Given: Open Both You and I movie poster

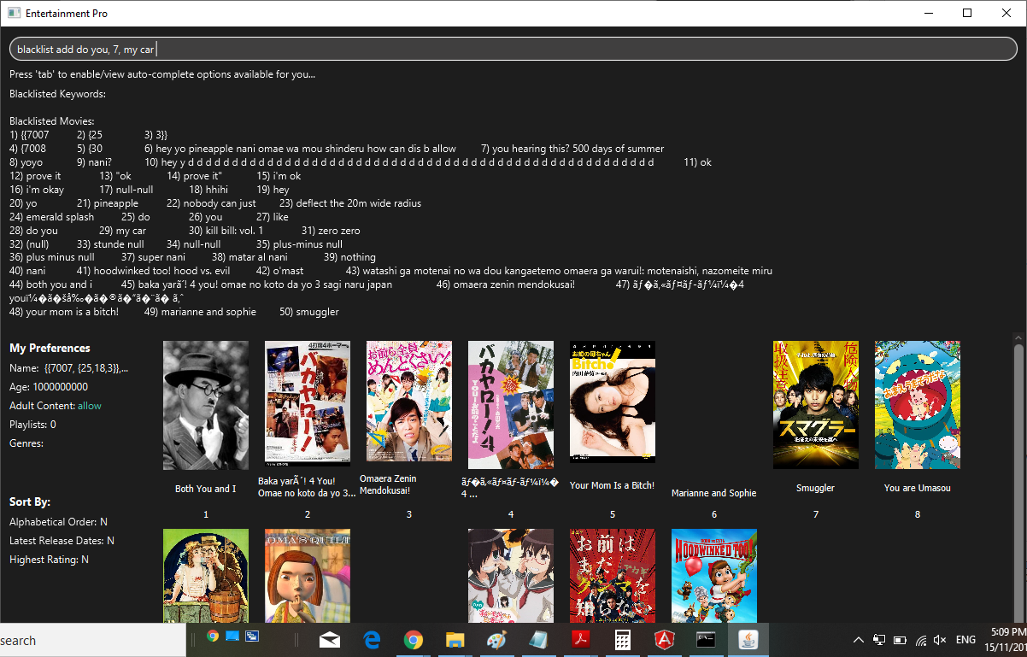Looking at the screenshot, I should click(206, 405).
